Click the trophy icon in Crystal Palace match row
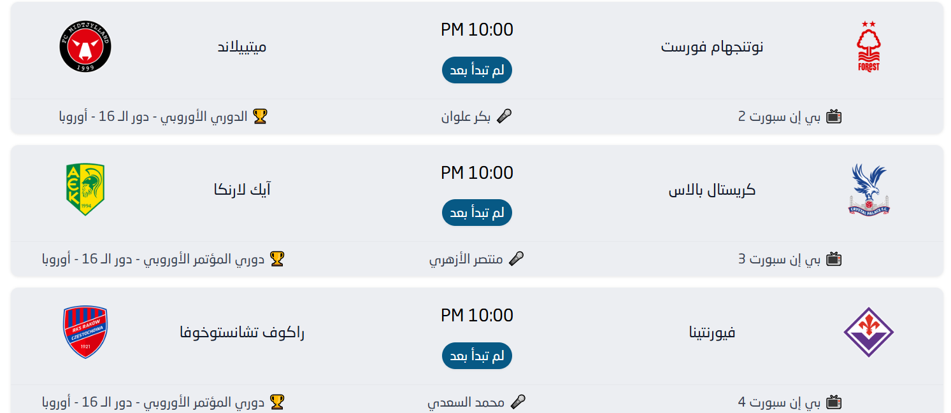 pos(276,259)
